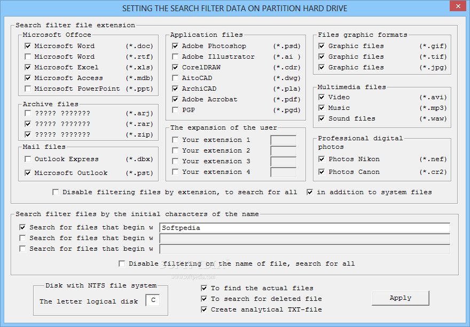Toggle 'To find the actual files' checkbox

(x=204, y=288)
